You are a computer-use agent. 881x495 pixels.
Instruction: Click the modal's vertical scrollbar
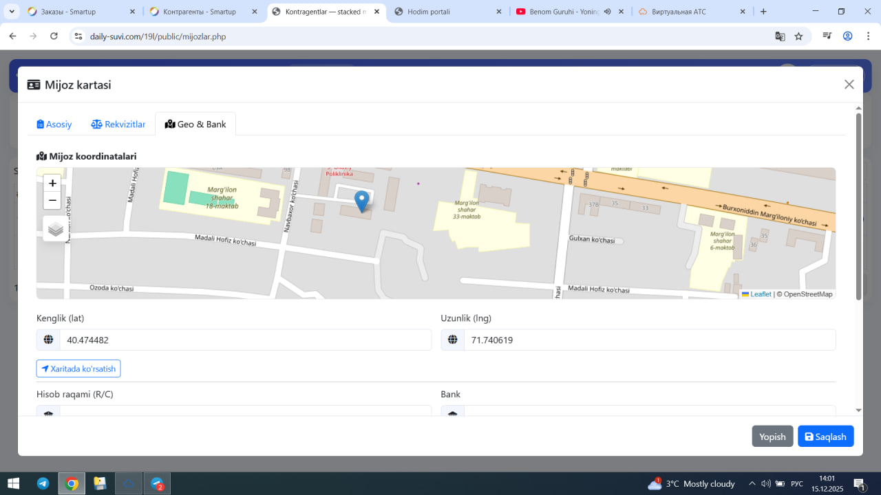(858, 206)
